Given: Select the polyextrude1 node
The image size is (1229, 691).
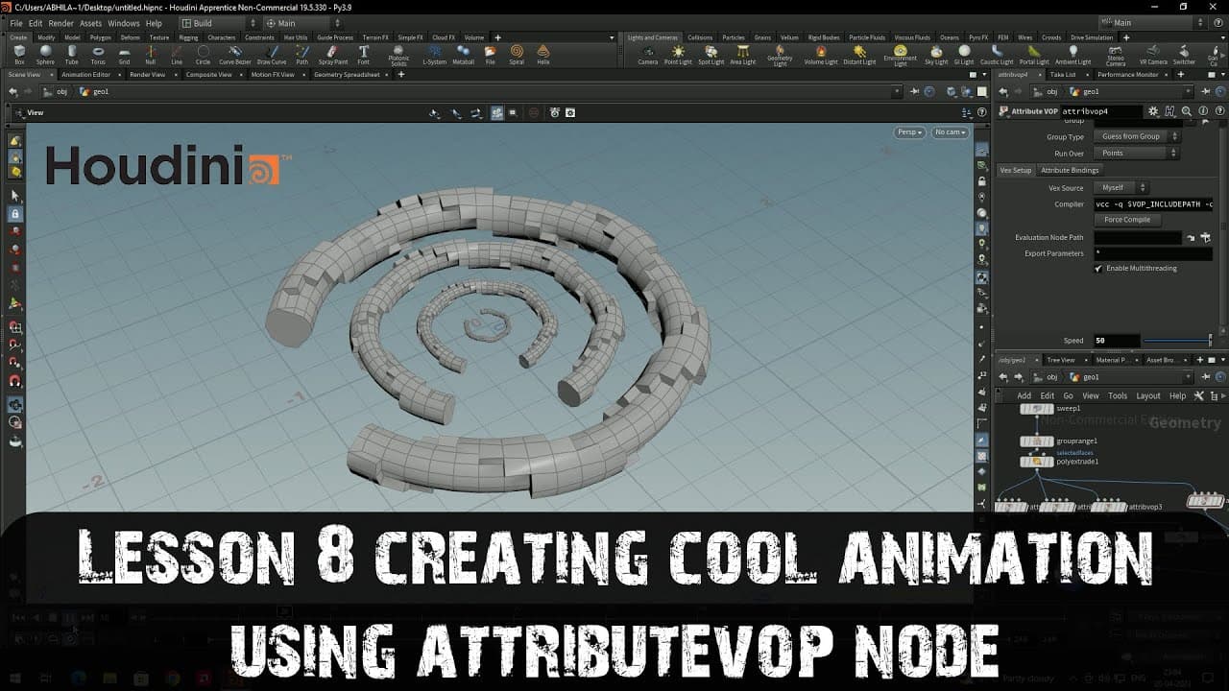Looking at the screenshot, I should pyautogui.click(x=1037, y=462).
